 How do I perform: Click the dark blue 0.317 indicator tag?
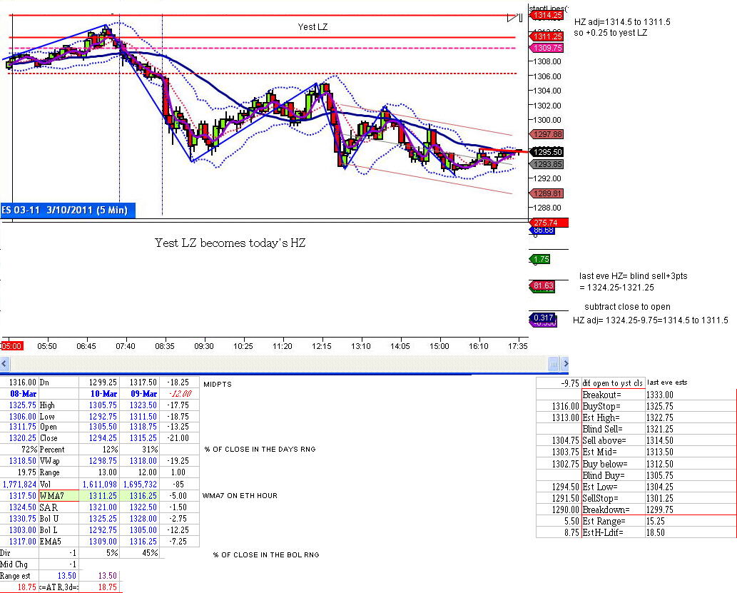tap(542, 318)
